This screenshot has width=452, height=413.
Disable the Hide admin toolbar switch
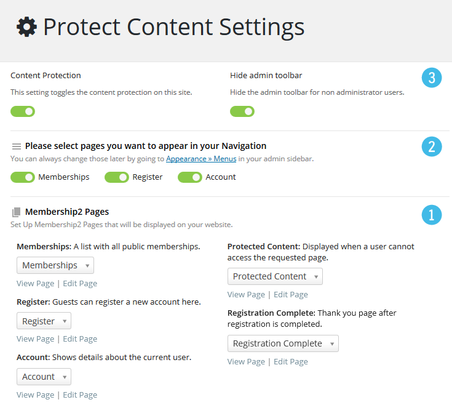click(242, 111)
